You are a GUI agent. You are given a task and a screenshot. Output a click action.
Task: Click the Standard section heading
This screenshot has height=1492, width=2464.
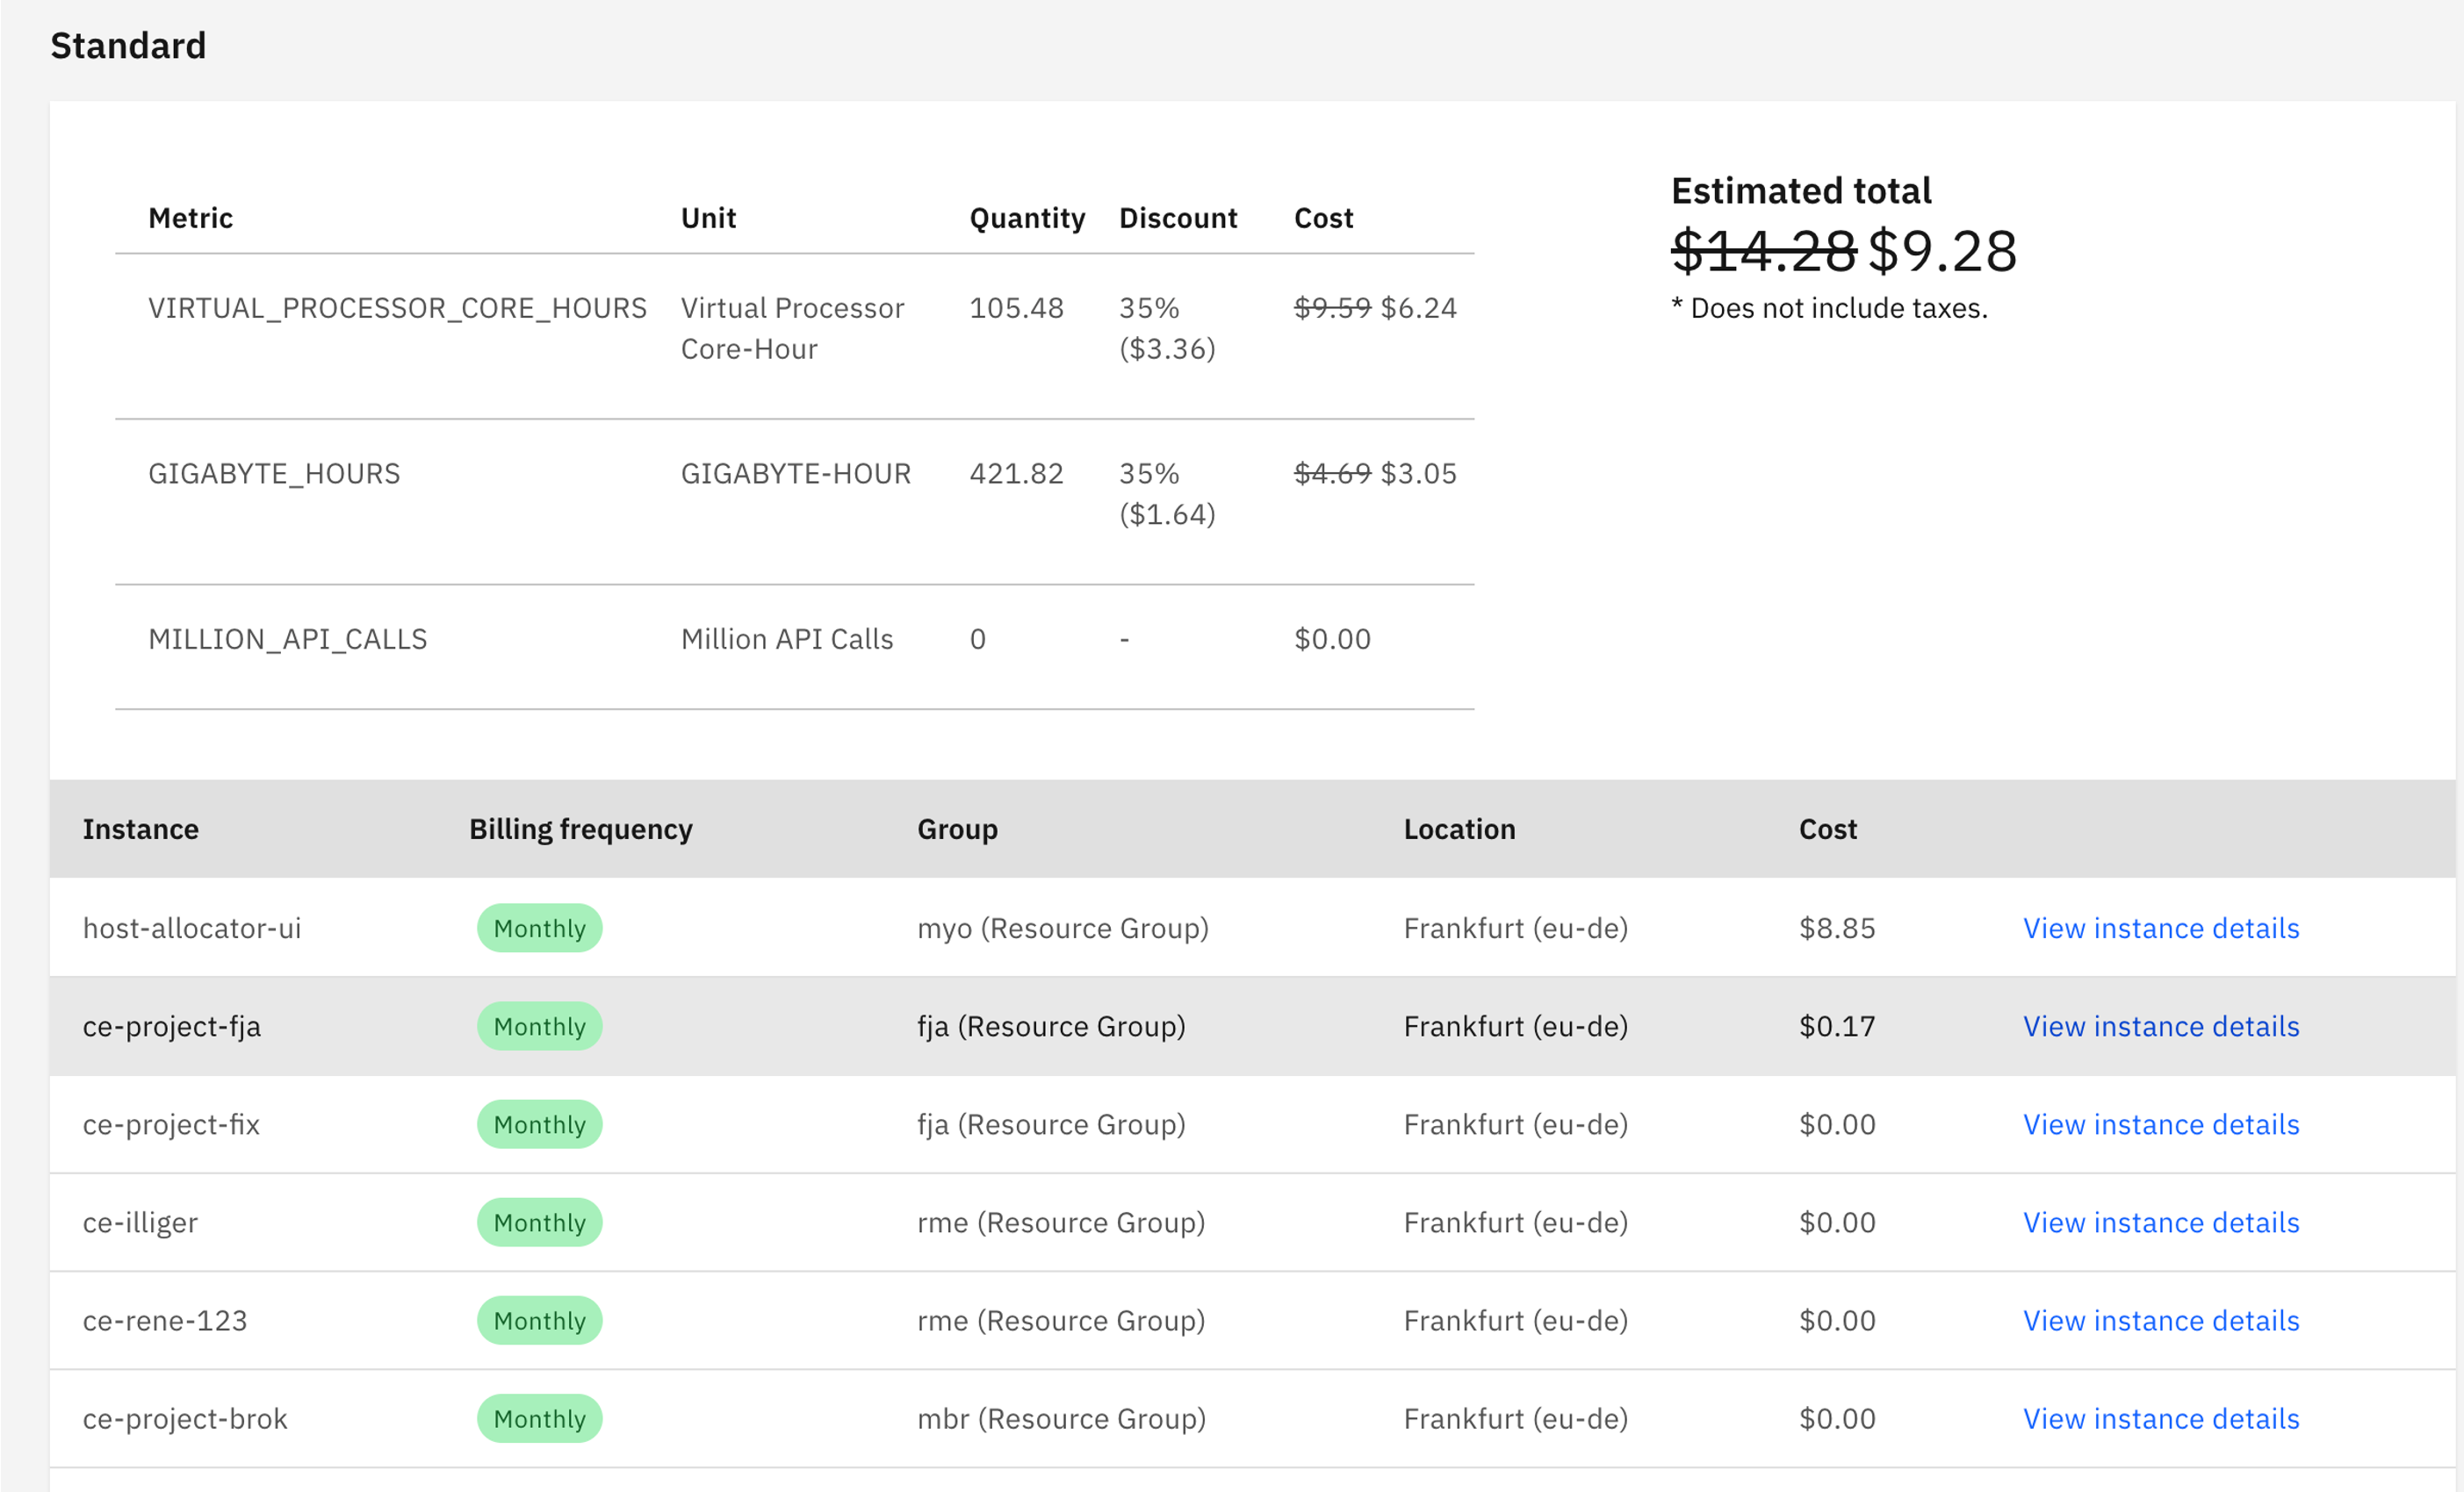coord(128,45)
